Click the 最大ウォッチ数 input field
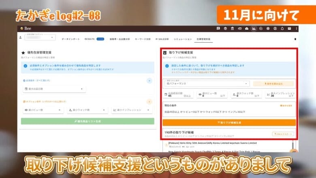This screenshot has height=178, width=316. (246, 94)
